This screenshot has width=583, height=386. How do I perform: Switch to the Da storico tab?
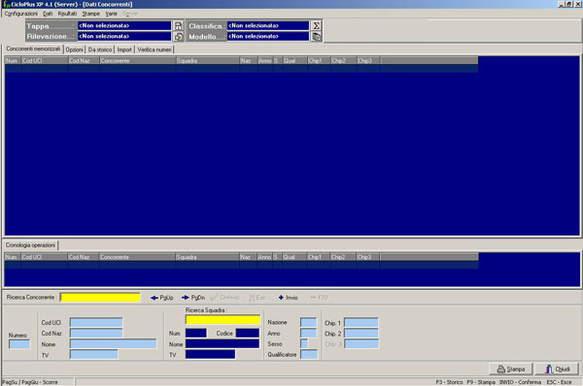click(100, 49)
